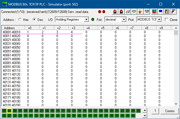180x119 pixels.
Task: Click the blue monitor toolbar icon
Action: coord(161,12)
